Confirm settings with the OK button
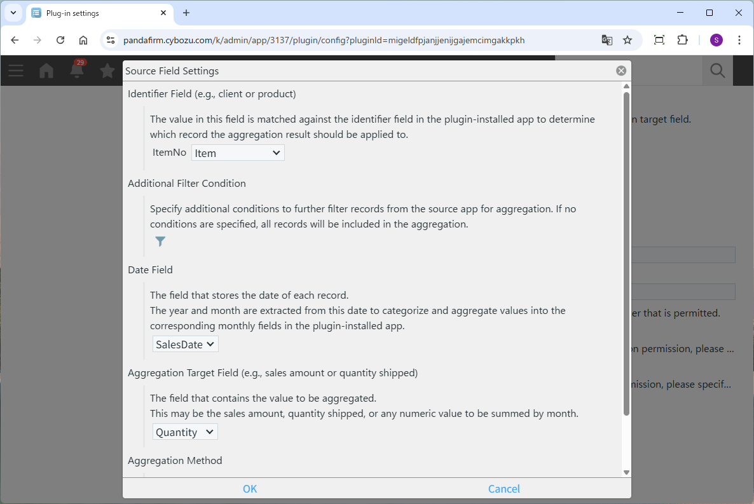 [x=250, y=489]
